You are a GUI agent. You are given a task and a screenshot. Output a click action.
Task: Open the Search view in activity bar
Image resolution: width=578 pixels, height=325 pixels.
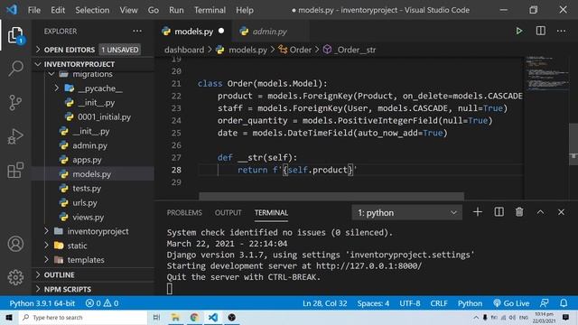(x=15, y=69)
